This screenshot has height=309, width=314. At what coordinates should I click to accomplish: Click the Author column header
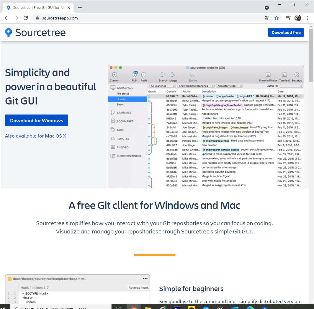[x=187, y=91]
